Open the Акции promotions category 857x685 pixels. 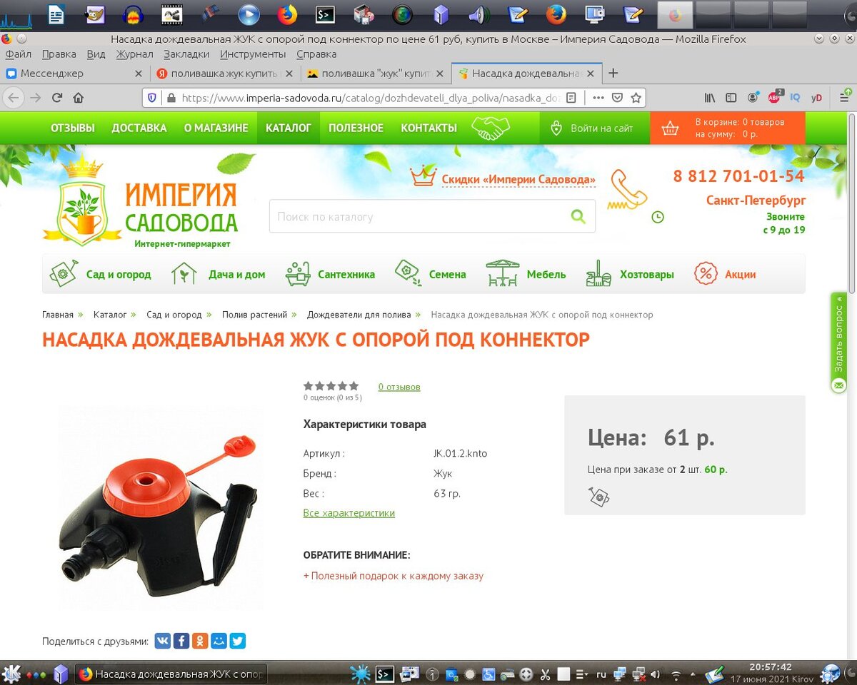point(725,274)
